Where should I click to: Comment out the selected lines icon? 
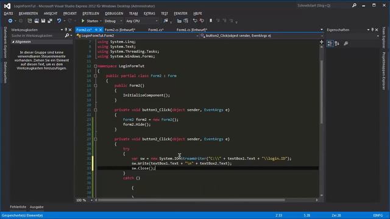(x=195, y=21)
